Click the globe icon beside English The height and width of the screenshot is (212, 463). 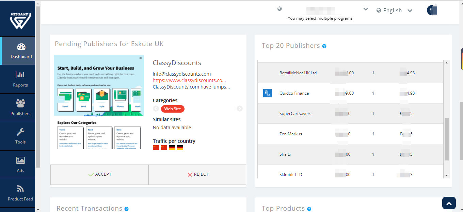[x=379, y=11]
